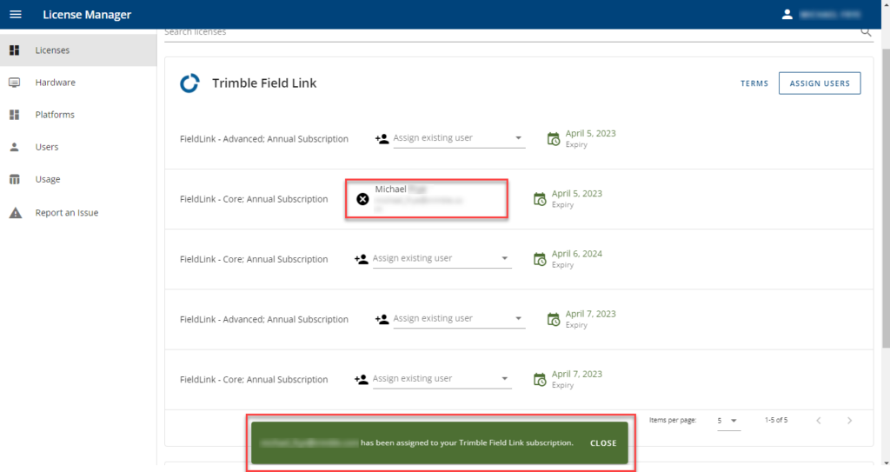The width and height of the screenshot is (890, 472).
Task: Click the Usage sidebar icon
Action: (x=15, y=179)
